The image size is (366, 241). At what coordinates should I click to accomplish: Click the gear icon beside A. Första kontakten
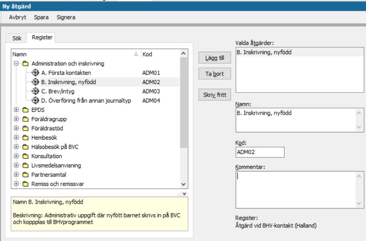pyautogui.click(x=35, y=73)
